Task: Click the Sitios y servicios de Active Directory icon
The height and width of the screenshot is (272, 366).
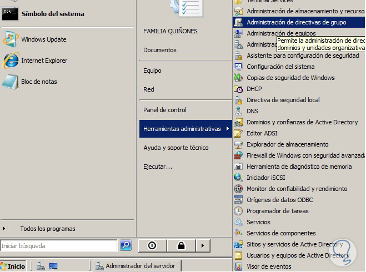Action: 238,244
